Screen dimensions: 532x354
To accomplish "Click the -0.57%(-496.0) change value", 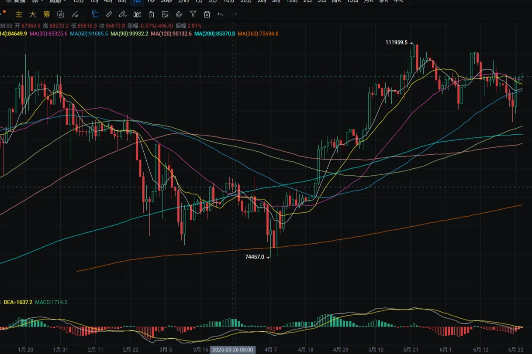I will pos(155,26).
